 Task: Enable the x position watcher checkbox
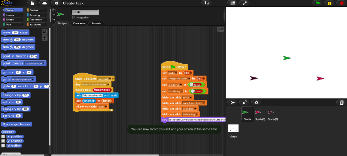click(3, 136)
